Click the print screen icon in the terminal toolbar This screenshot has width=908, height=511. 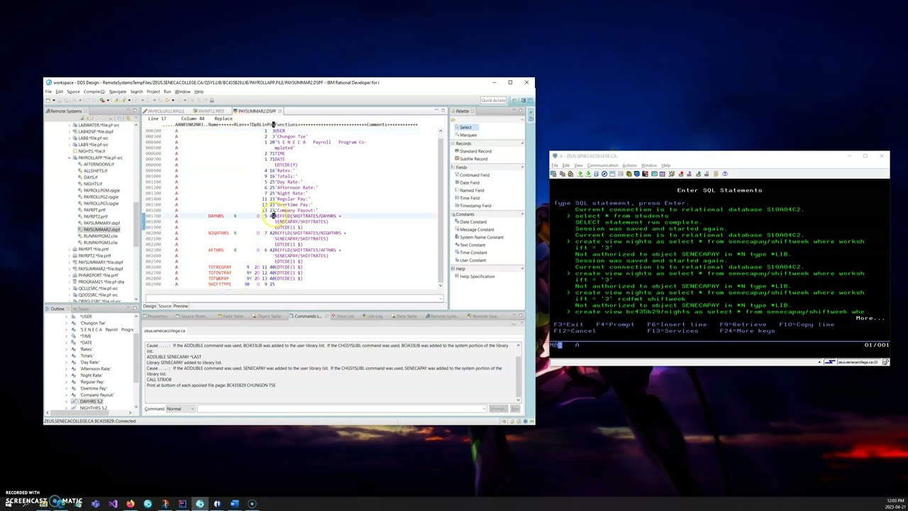click(555, 174)
